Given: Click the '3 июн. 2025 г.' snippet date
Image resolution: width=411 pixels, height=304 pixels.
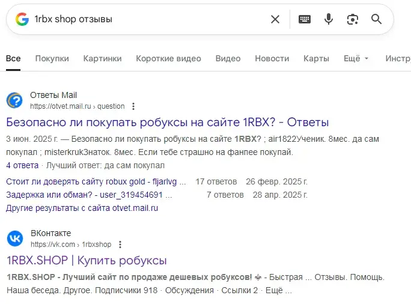Looking at the screenshot, I should tap(32, 139).
